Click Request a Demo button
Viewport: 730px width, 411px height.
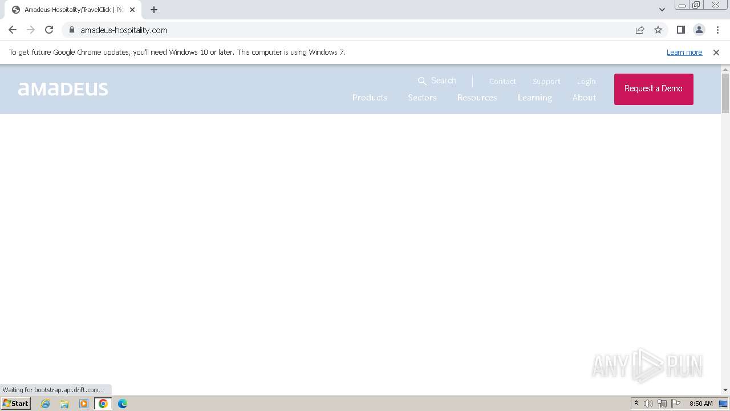click(x=654, y=89)
